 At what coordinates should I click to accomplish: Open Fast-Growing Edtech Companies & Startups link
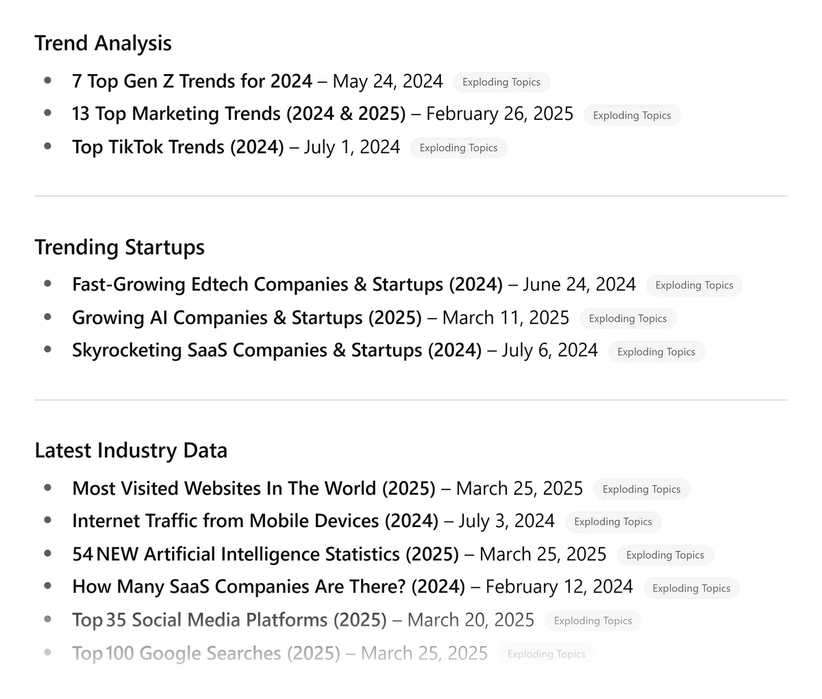(x=287, y=284)
